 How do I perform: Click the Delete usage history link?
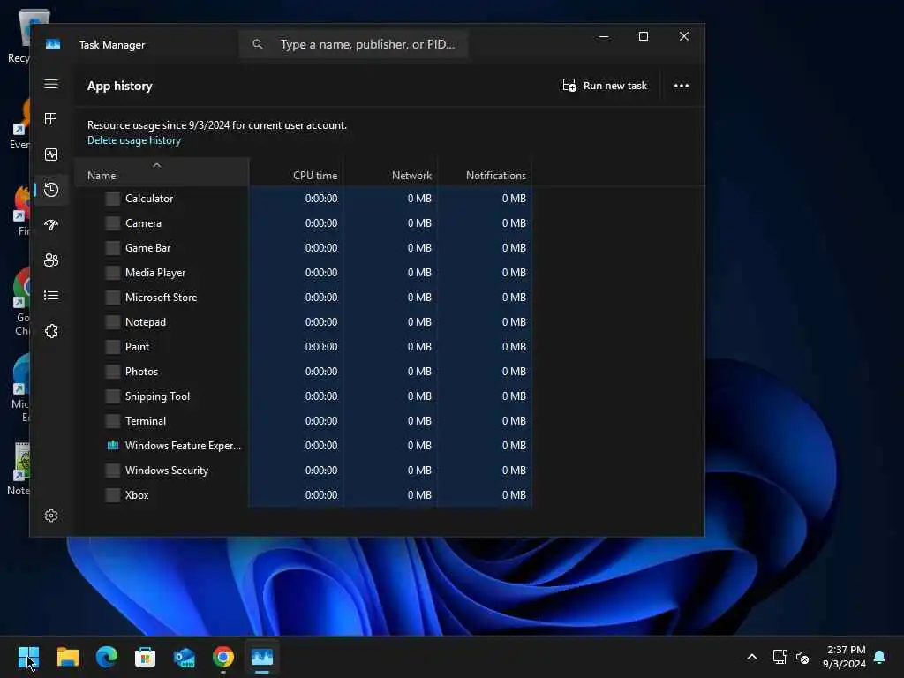(134, 140)
